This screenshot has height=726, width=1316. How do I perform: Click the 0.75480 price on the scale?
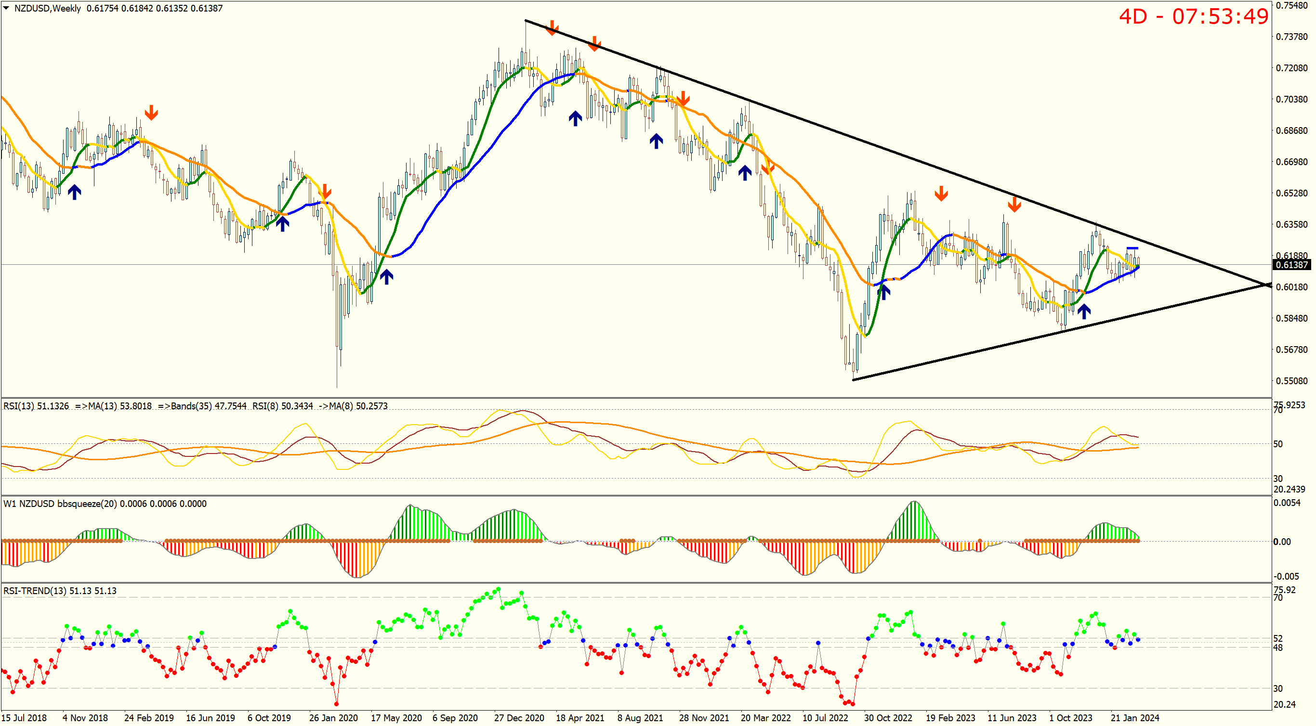tap(1291, 6)
